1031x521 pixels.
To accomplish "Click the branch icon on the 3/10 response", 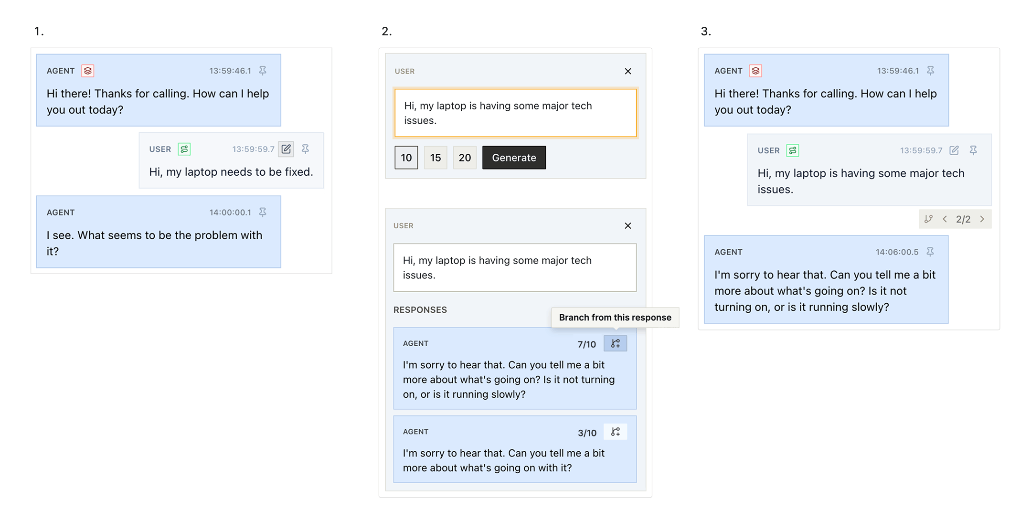I will (x=615, y=432).
